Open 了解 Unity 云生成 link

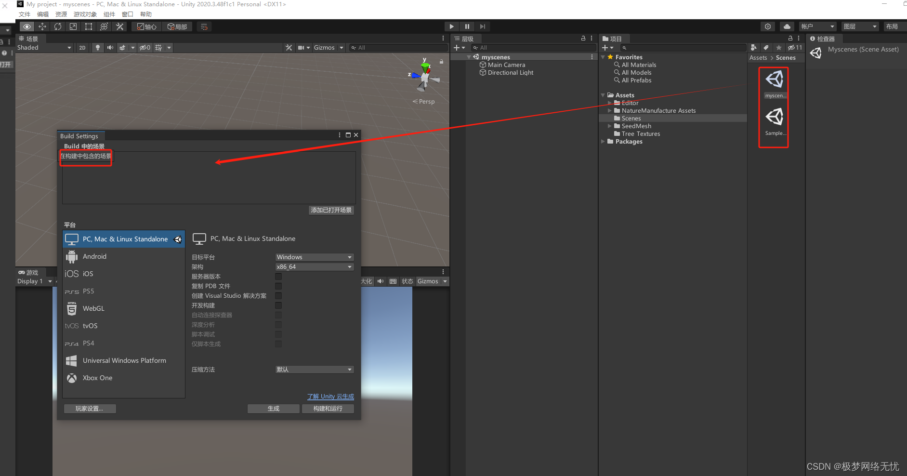pos(330,397)
